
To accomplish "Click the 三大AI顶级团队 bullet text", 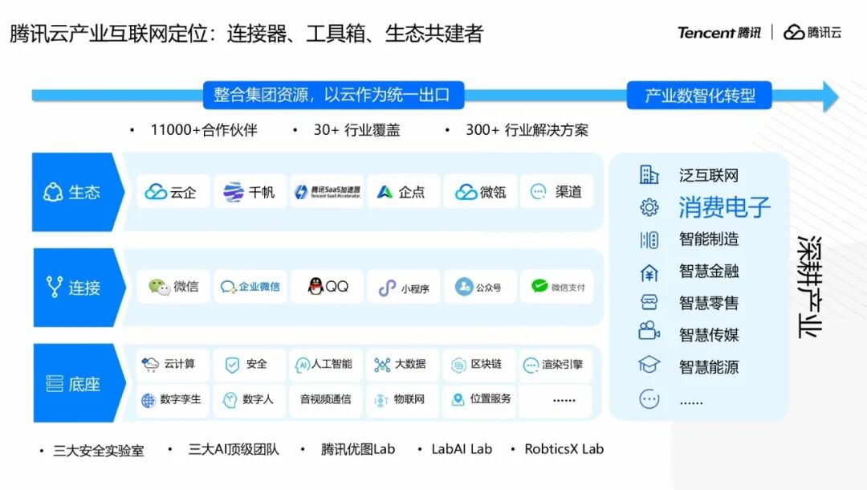I will 234,450.
